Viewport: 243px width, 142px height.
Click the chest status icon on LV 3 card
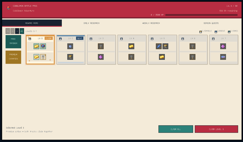coord(91,39)
